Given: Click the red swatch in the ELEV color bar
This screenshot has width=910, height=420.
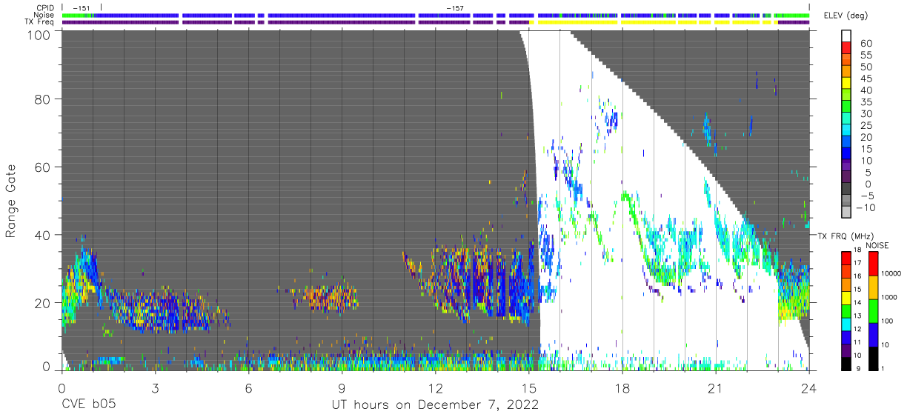Looking at the screenshot, I should click(x=848, y=49).
